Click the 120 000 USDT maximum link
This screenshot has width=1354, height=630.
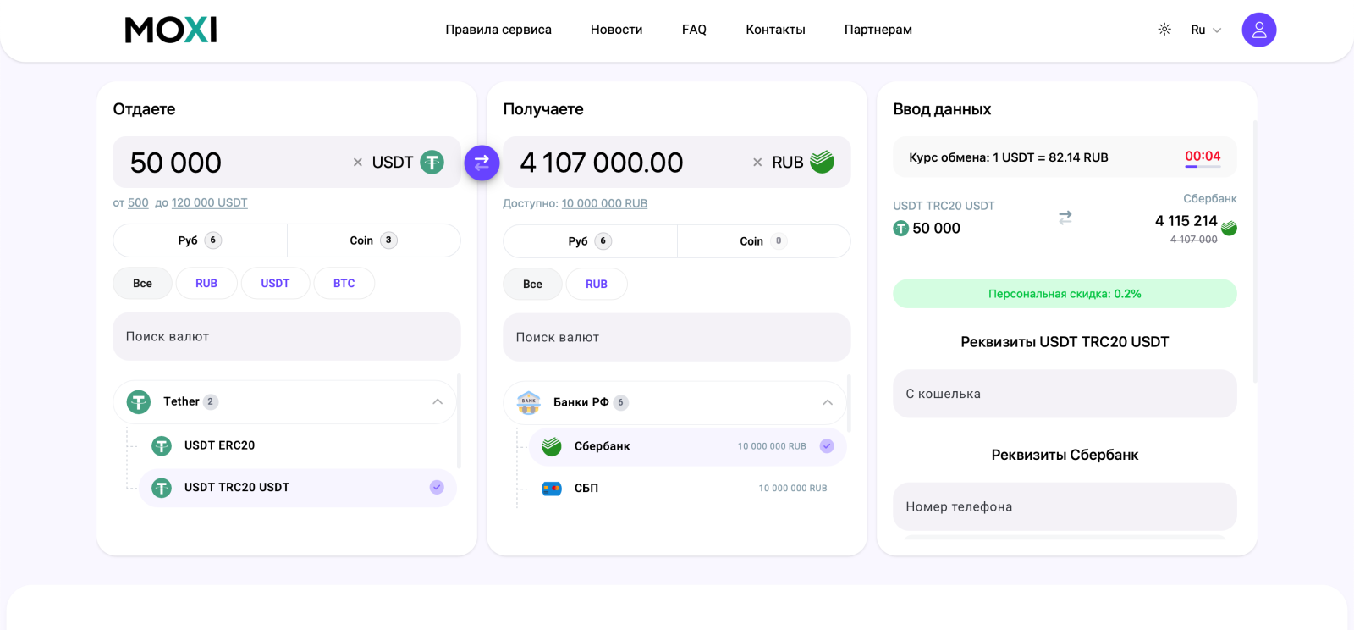pos(209,203)
